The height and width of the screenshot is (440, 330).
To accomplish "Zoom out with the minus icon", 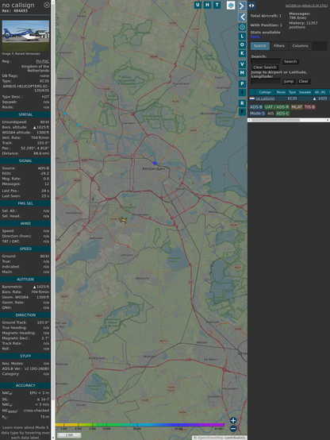I will pos(233,428).
